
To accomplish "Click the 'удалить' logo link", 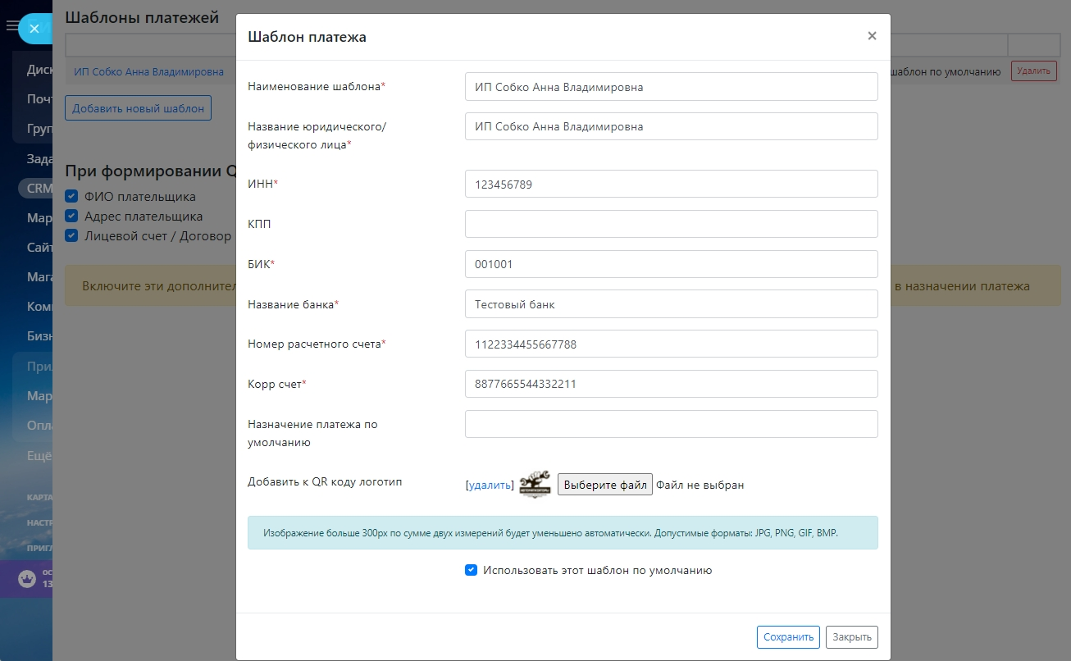I will [x=490, y=485].
